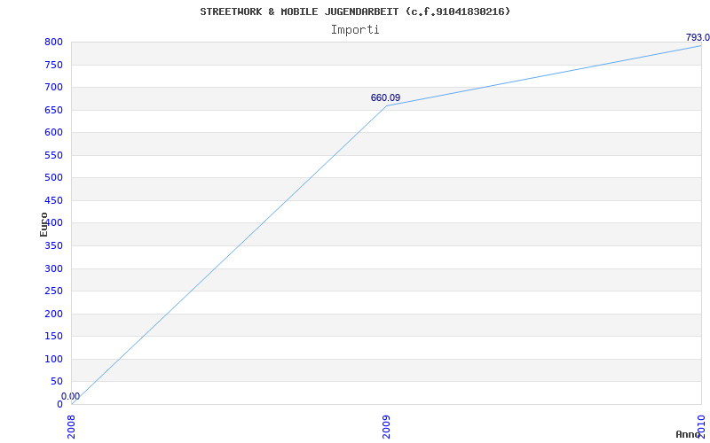Image resolution: width=710 pixels, height=443 pixels.
Task: Click the 350 y-axis tick label
Action: coord(53,246)
